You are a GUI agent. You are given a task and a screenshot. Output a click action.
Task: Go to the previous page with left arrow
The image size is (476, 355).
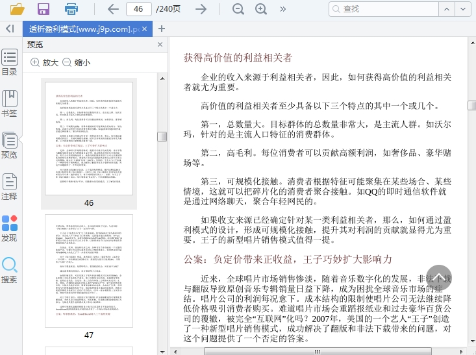pos(113,9)
